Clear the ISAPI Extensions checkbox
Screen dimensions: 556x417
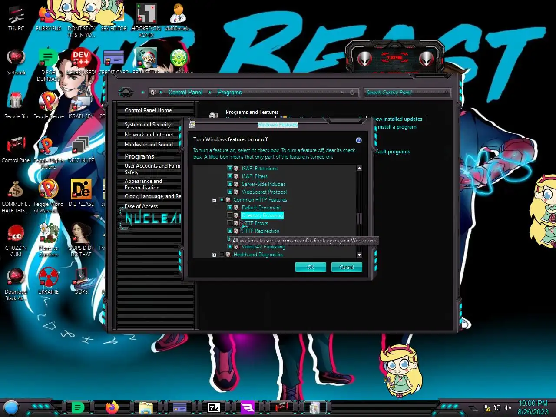[230, 169]
